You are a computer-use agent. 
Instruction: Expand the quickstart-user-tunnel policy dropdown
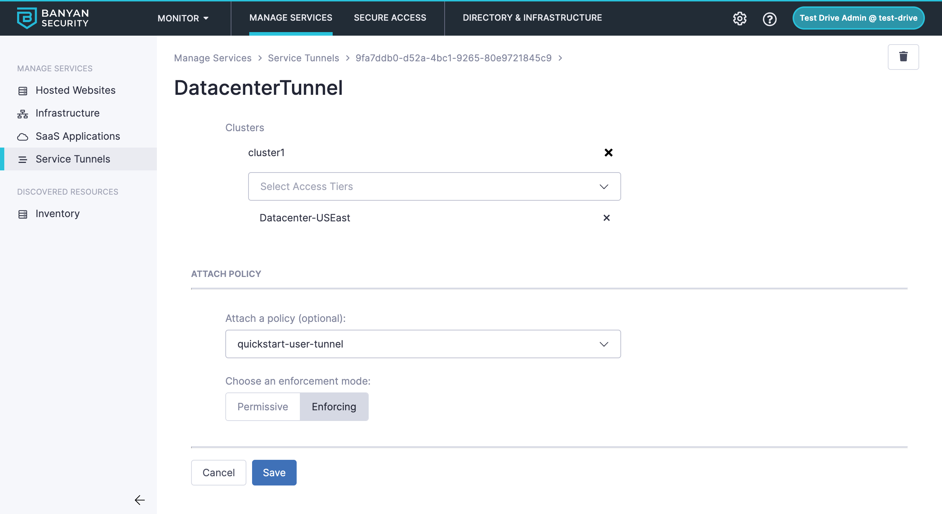point(423,344)
